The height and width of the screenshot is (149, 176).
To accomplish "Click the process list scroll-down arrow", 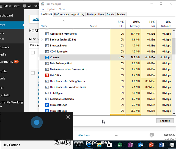I will (x=174, y=114).
